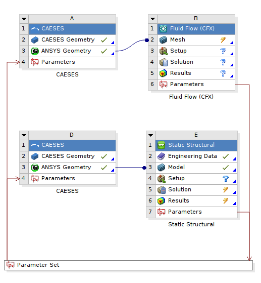Select CAESES Geometry cell in system D
The width and height of the screenshot is (261, 283).
(x=72, y=156)
